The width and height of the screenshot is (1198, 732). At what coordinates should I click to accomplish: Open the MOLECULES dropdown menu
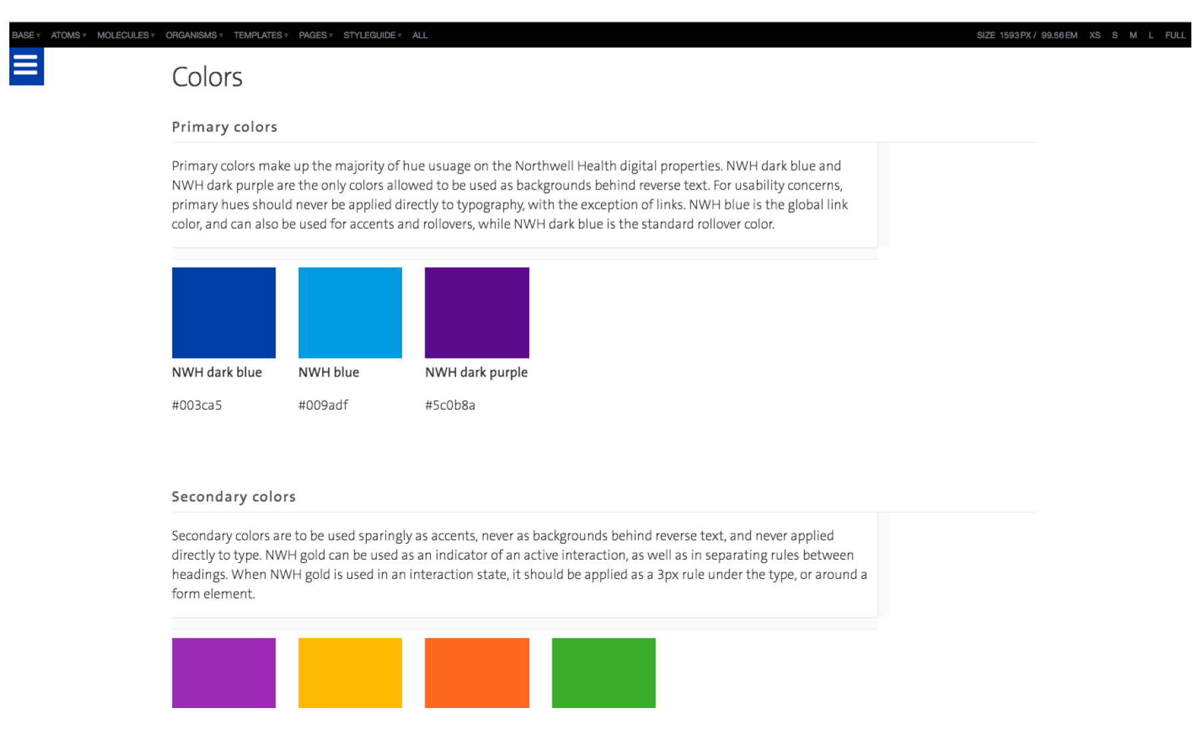[124, 35]
